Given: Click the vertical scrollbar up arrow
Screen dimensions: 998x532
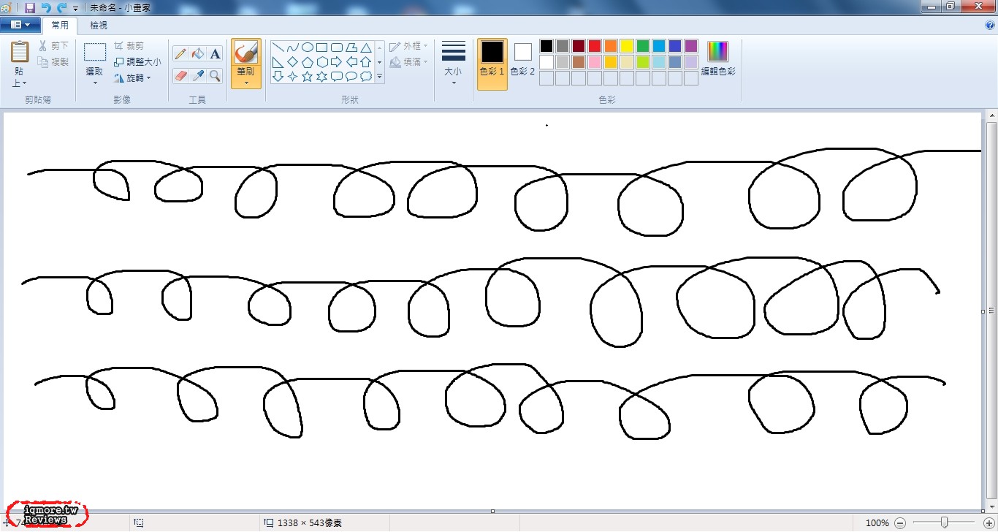Looking at the screenshot, I should click(x=991, y=115).
